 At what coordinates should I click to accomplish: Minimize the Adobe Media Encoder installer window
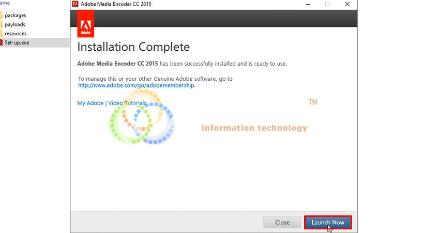pos(308,4)
